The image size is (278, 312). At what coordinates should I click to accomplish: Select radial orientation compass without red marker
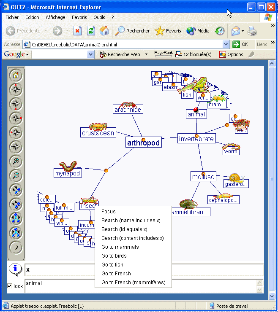(x=16, y=147)
